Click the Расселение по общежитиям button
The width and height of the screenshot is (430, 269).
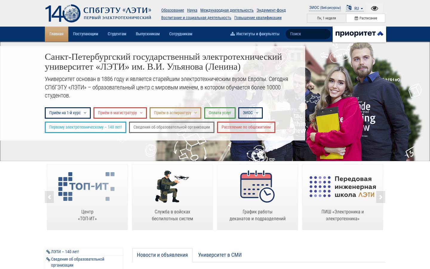pos(246,127)
